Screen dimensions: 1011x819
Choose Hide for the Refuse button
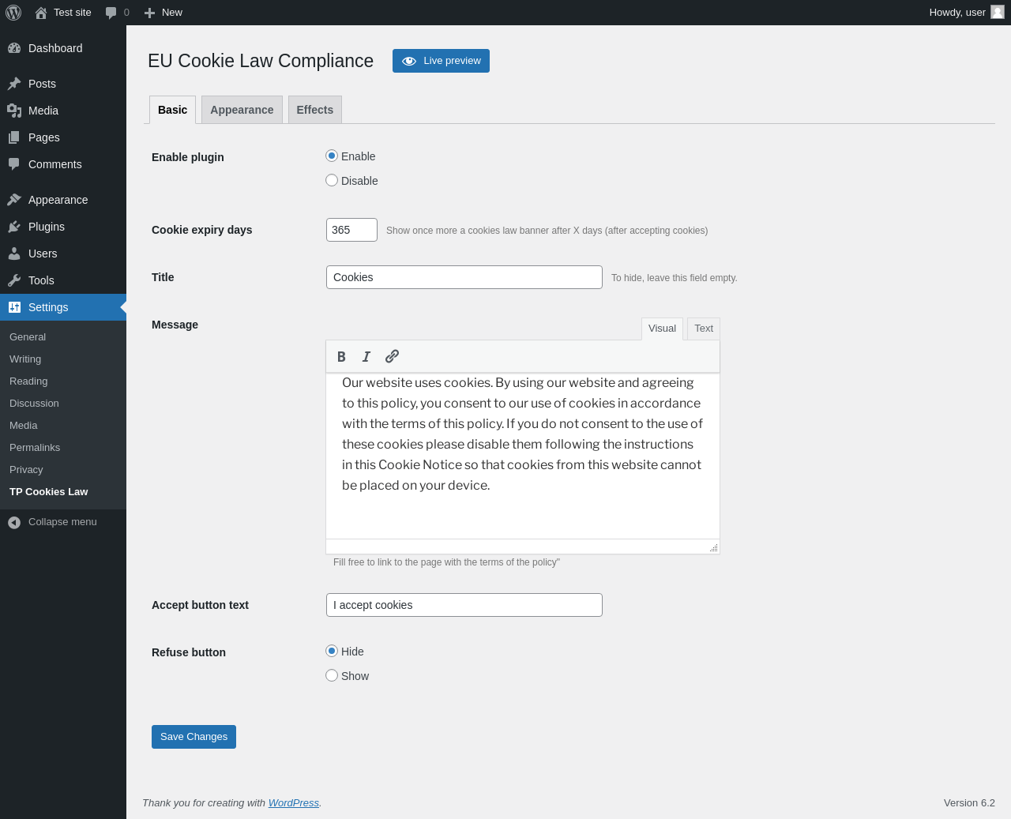(332, 651)
